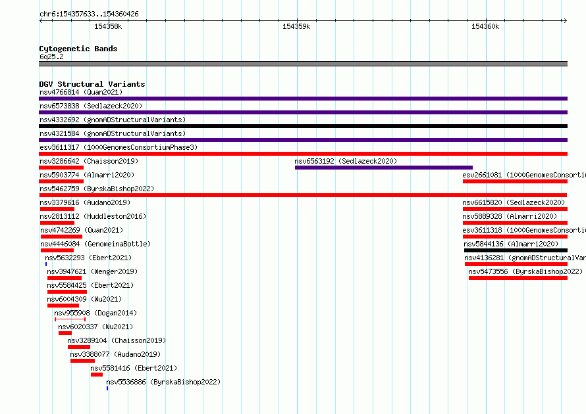Click the nsv4742269 (Quan2021) label
The image size is (586, 414).
(82, 230)
